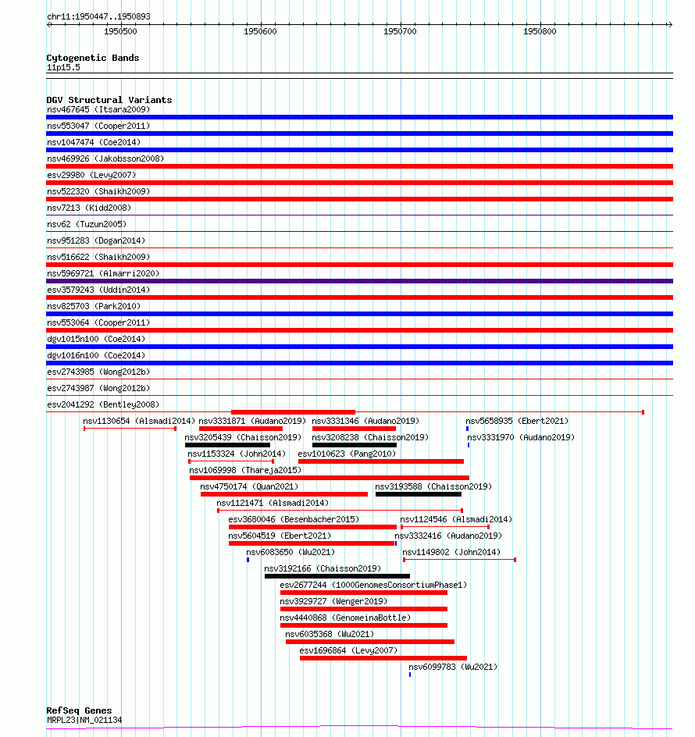The height and width of the screenshot is (737, 695).
Task: Open the esv29980 (Levy2007) variant entry
Action: point(91,176)
